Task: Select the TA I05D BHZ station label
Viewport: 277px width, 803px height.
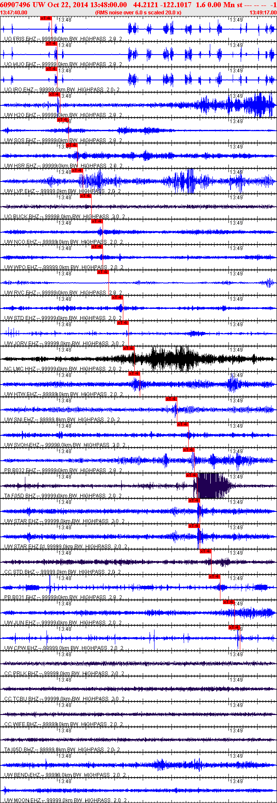Action: click(x=62, y=750)
